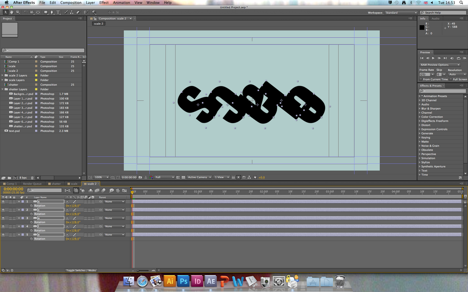Click exposure value +0.0 in viewer
Image resolution: width=468 pixels, height=292 pixels.
261,177
